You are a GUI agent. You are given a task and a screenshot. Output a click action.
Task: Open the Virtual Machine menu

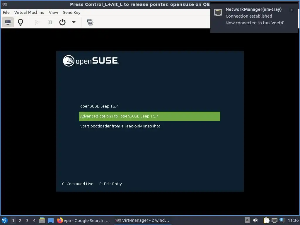point(29,12)
